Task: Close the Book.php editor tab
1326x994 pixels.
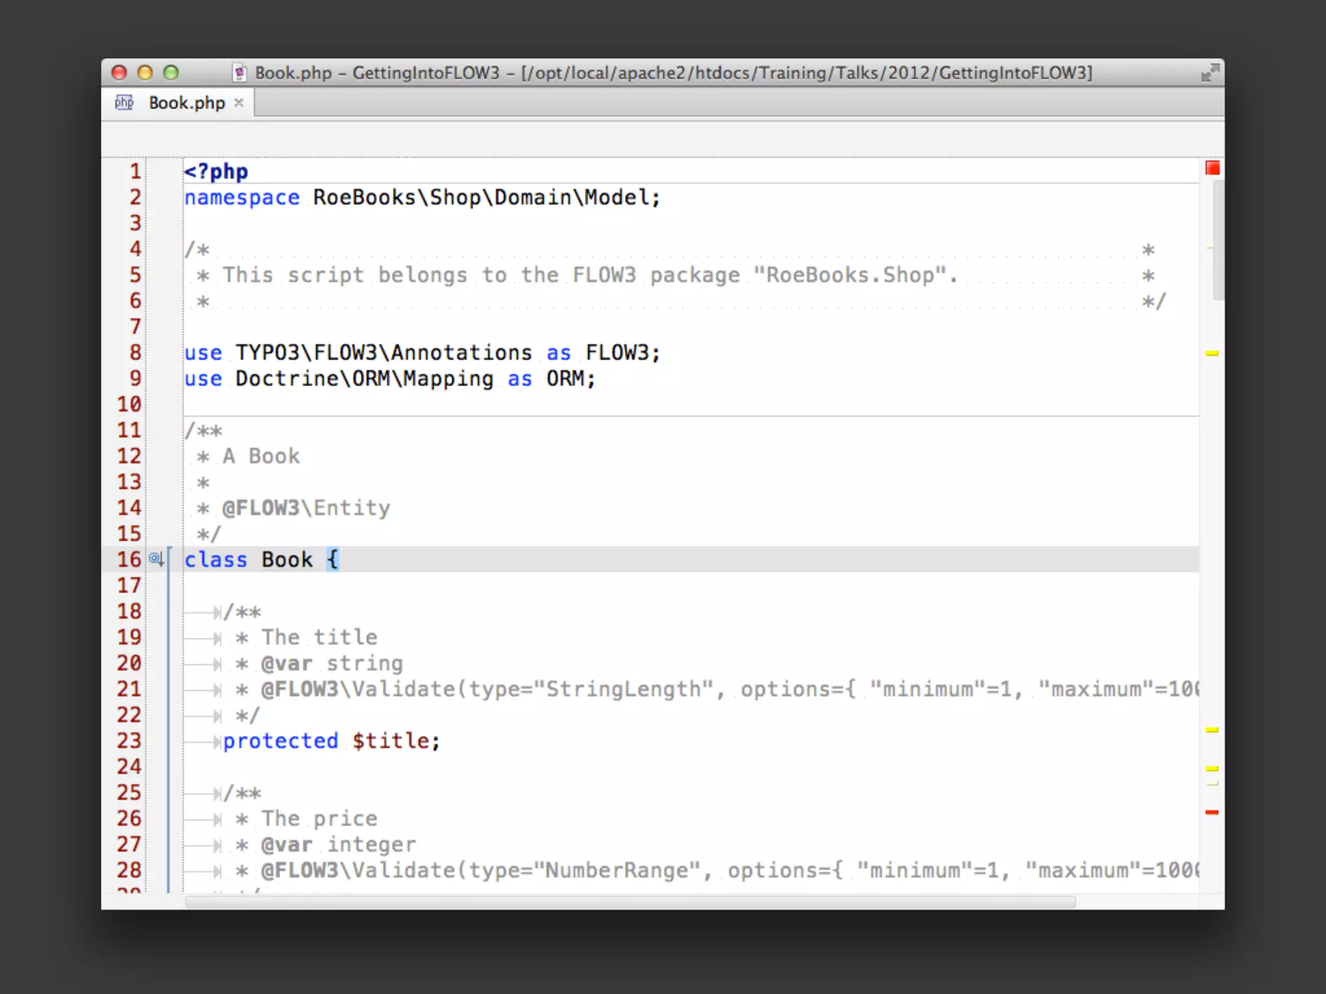Action: point(239,103)
